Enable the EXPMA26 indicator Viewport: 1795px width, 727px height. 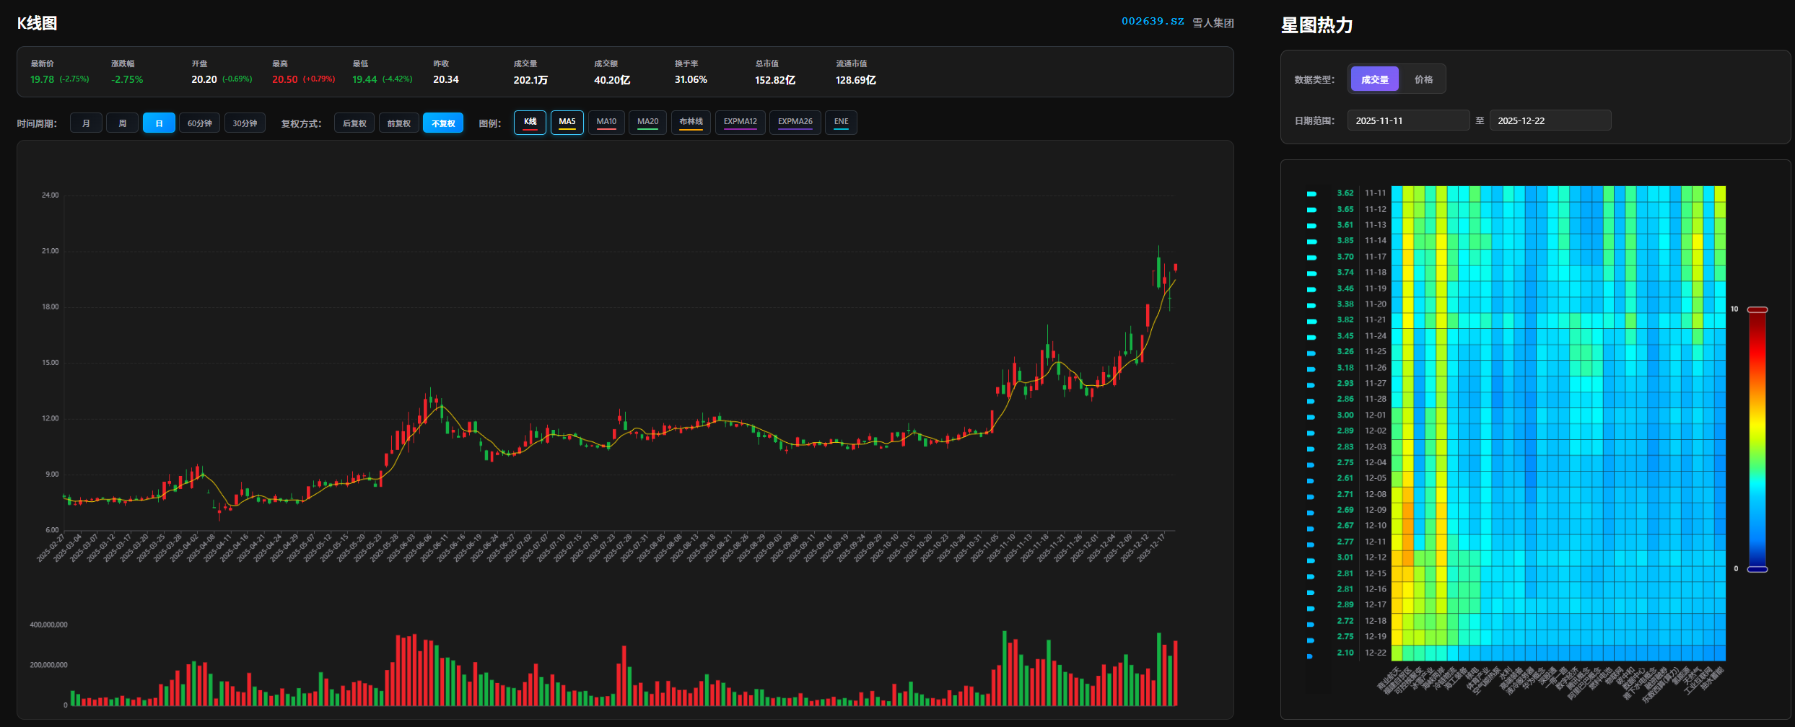pyautogui.click(x=795, y=122)
